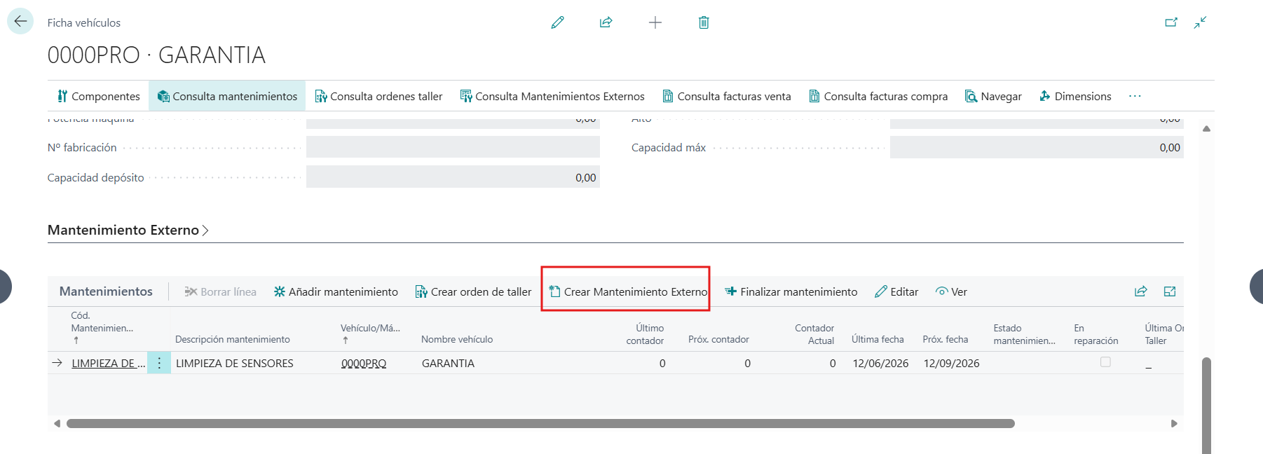Delete record using trash icon
Image resolution: width=1263 pixels, height=454 pixels.
click(704, 22)
